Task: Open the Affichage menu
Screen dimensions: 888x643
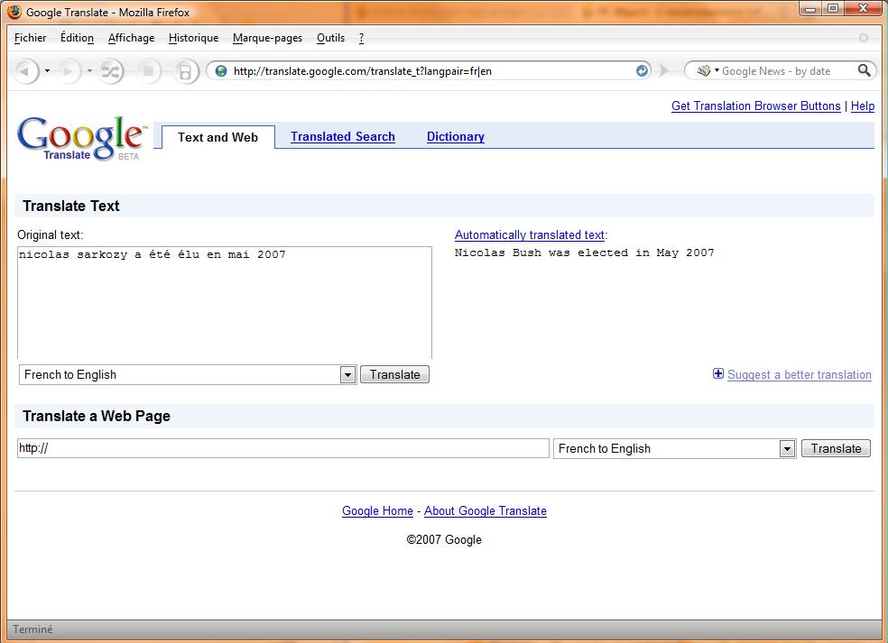Action: coord(132,38)
